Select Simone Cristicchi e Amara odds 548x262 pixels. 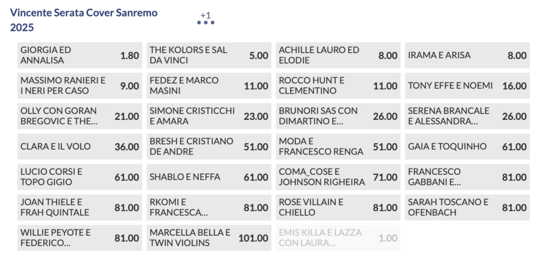[x=209, y=116]
